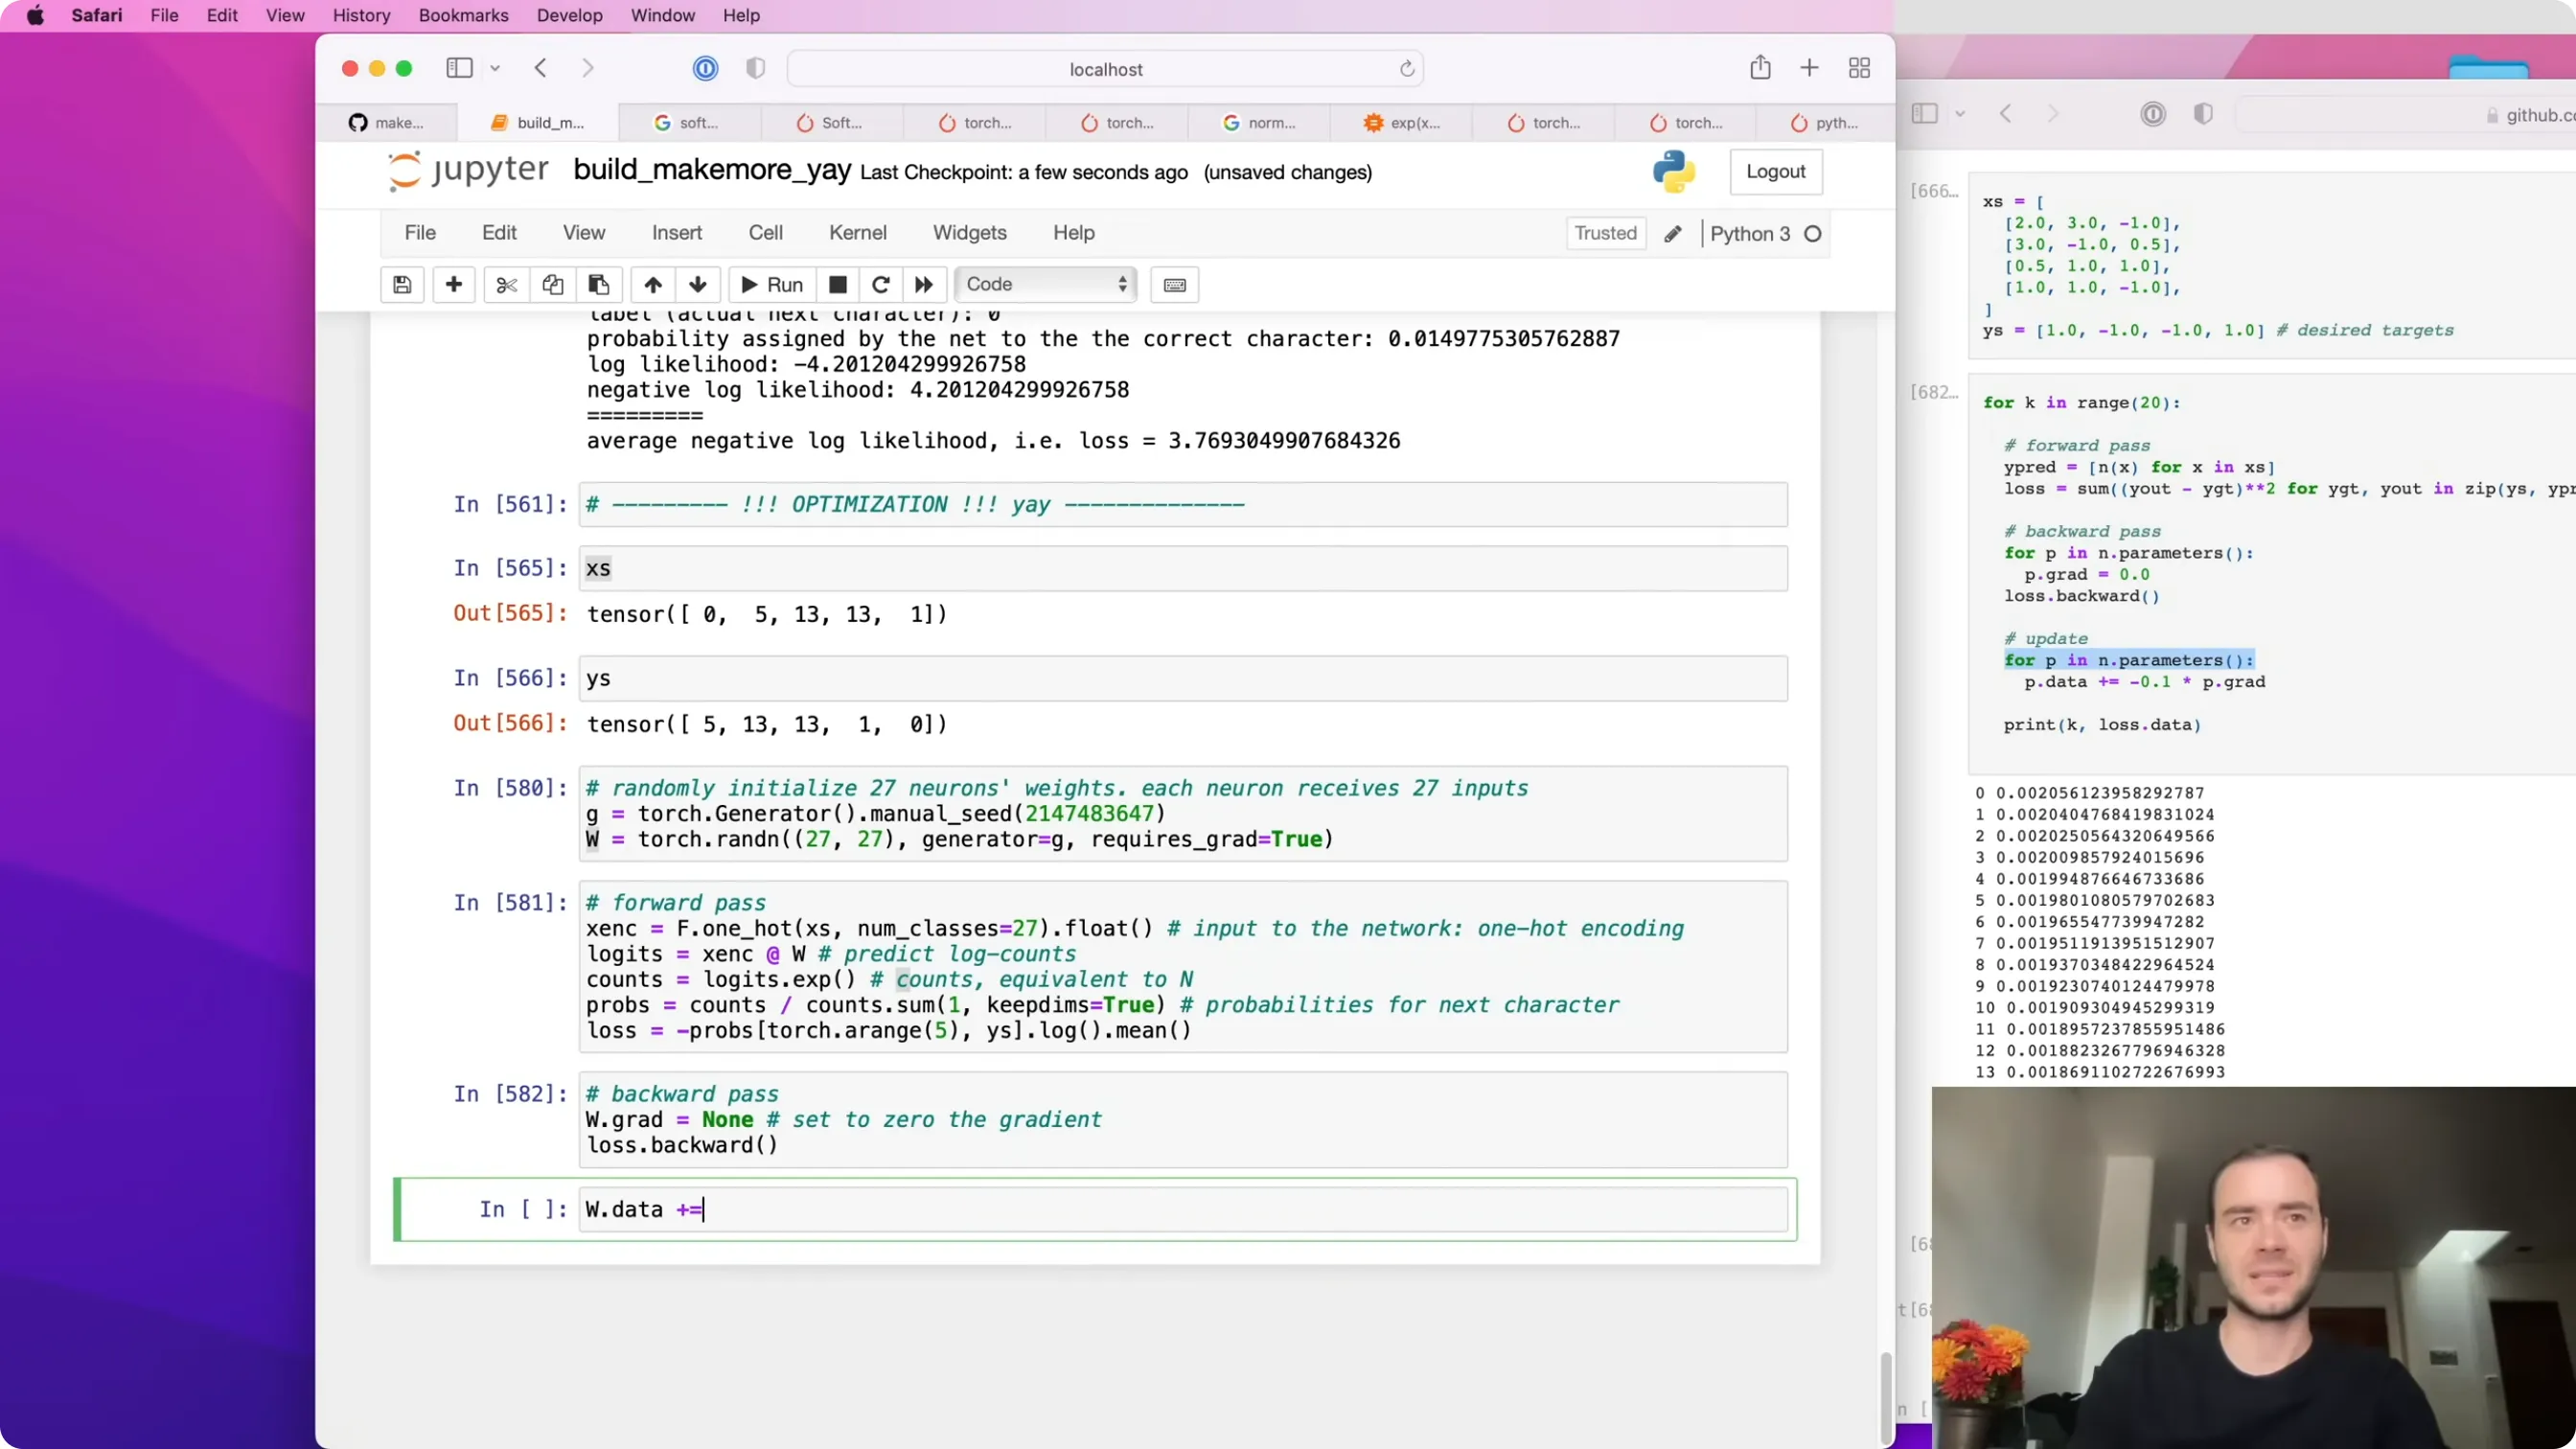The height and width of the screenshot is (1449, 2576).
Task: Show tab overview grid icon in Safari
Action: pyautogui.click(x=1860, y=68)
